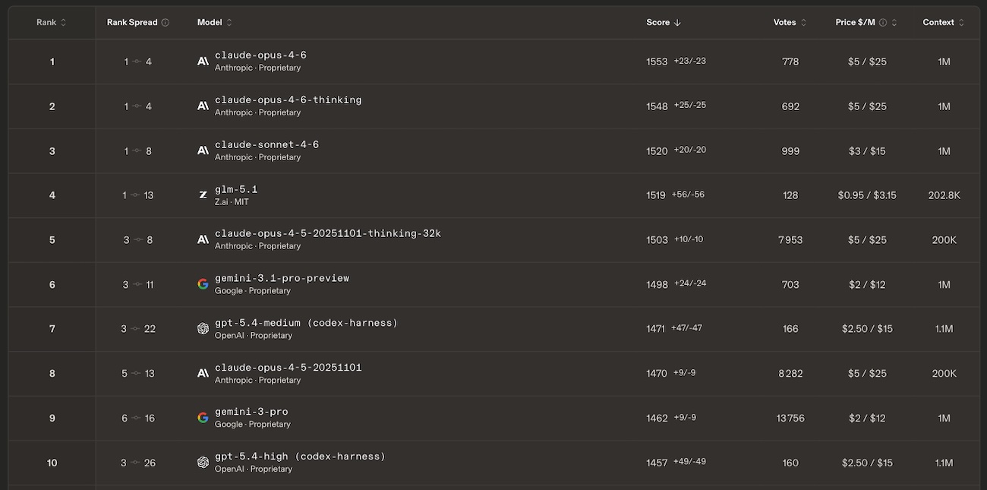Screen dimensions: 987x490
Task: Click the OpenAI logo beside gpt-5.4-medium
Action: coord(203,329)
